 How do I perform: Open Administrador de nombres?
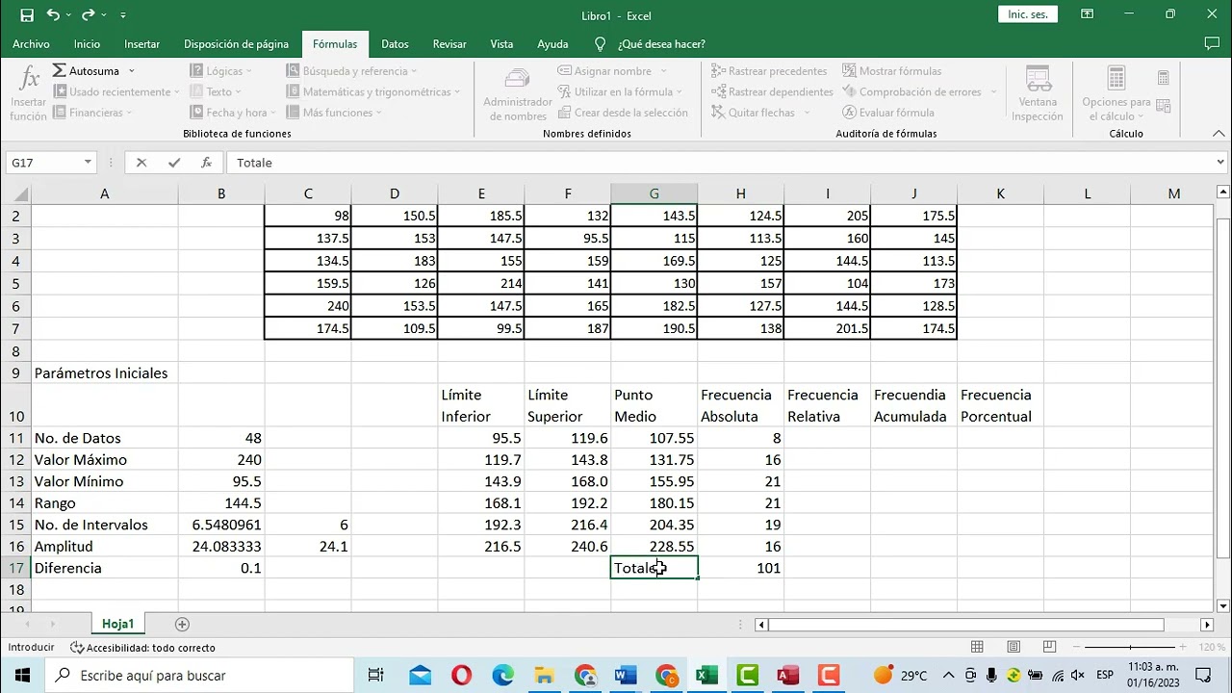[x=518, y=92]
